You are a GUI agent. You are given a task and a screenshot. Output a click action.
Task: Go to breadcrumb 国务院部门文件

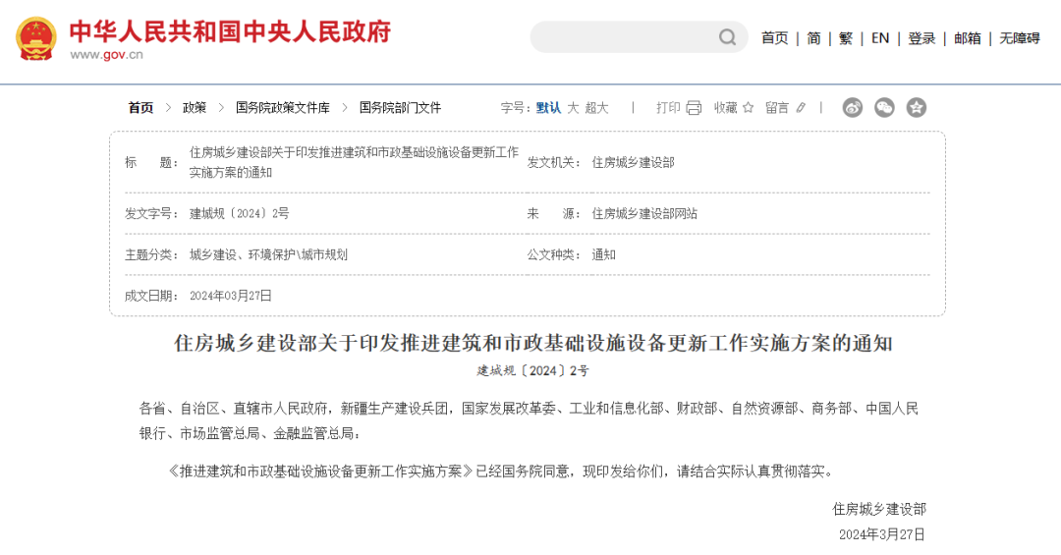tap(400, 108)
